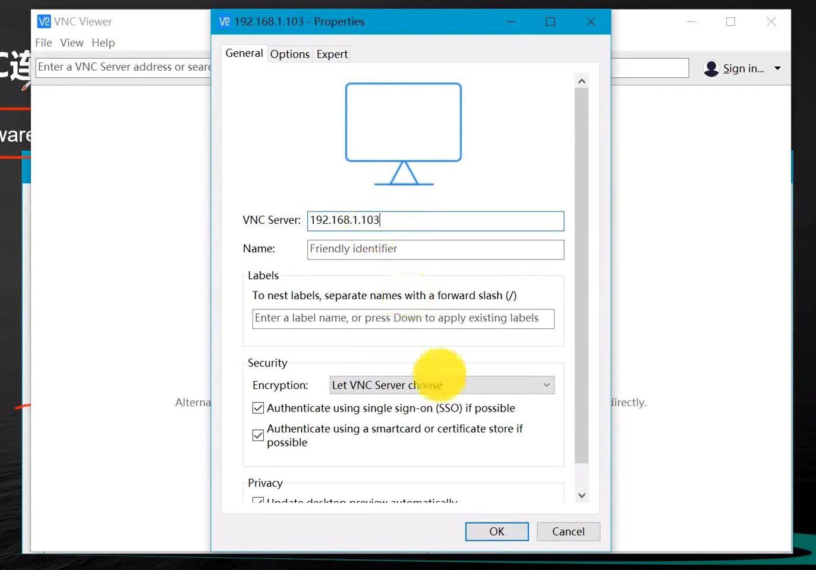Click the scrollbar down arrow in Properties
This screenshot has width=816, height=570.
pyautogui.click(x=582, y=495)
